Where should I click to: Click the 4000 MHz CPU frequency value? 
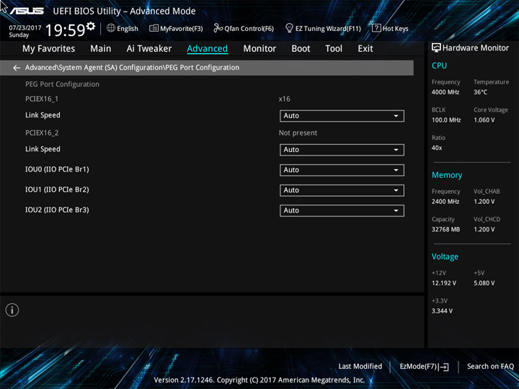tap(445, 92)
